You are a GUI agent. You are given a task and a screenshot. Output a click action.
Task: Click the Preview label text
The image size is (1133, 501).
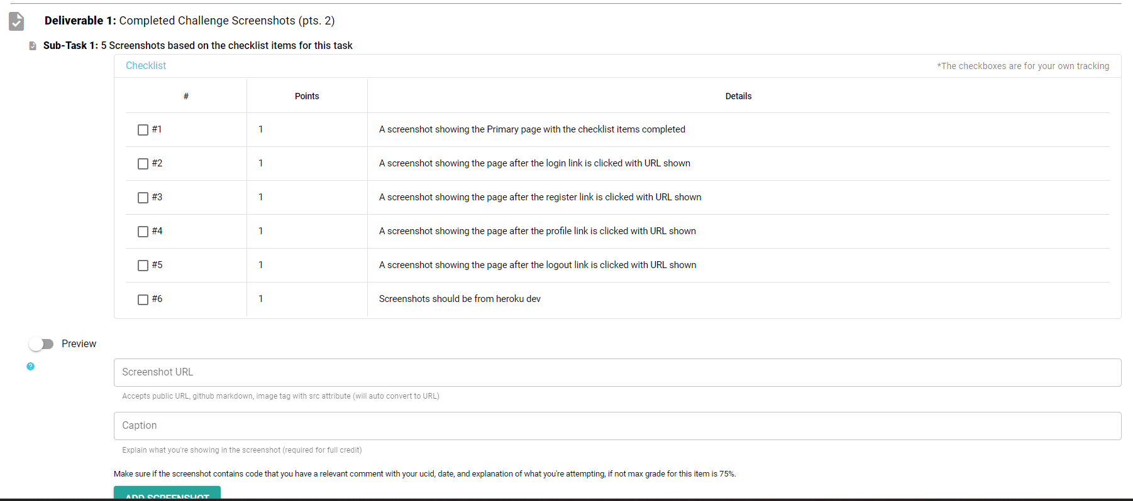coord(79,344)
